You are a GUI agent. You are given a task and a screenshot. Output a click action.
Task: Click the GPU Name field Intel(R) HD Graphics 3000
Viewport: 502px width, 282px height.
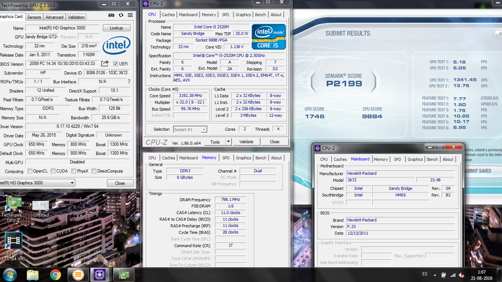(62, 28)
